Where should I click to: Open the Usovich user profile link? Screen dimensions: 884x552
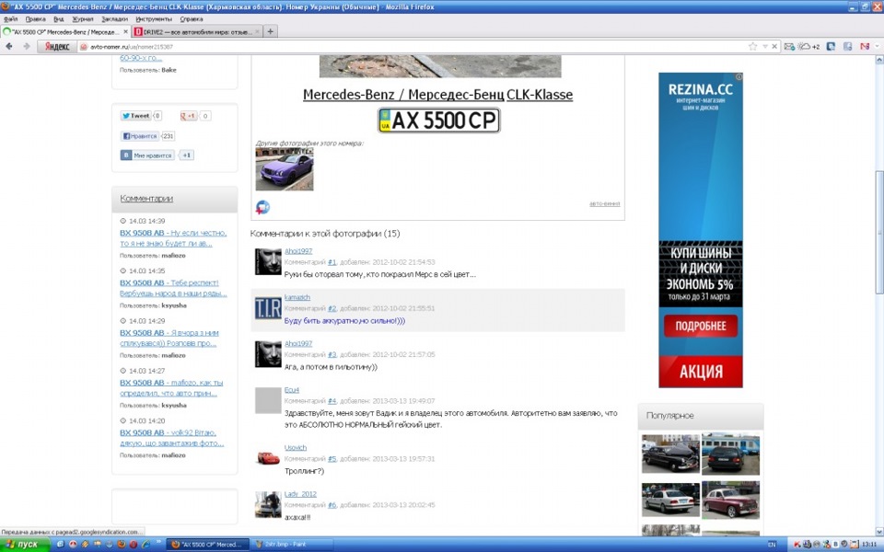coord(296,448)
